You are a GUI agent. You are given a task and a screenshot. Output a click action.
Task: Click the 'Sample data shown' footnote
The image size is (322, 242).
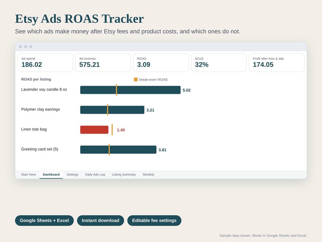pos(263,236)
